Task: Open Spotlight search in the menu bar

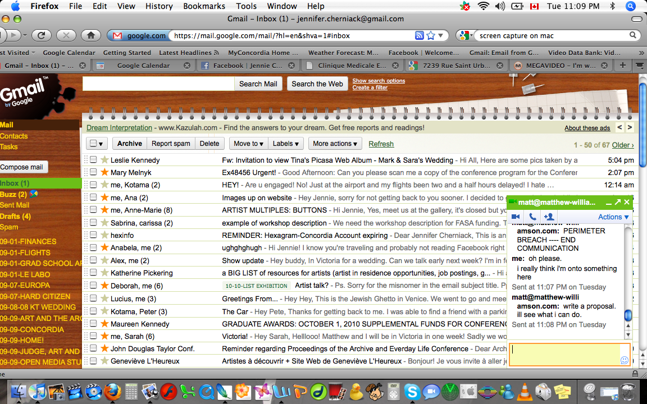Action: (631, 6)
